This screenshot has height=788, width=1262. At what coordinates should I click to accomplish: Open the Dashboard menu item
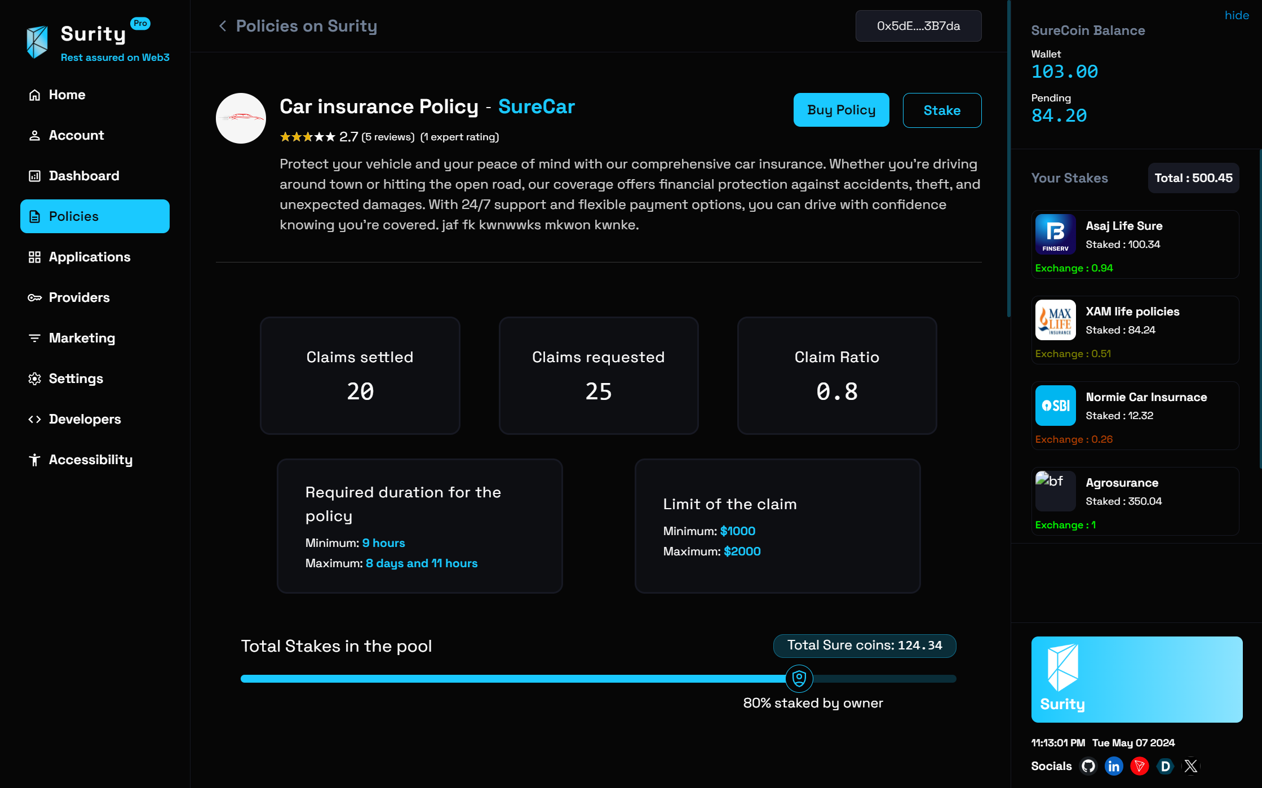(84, 176)
